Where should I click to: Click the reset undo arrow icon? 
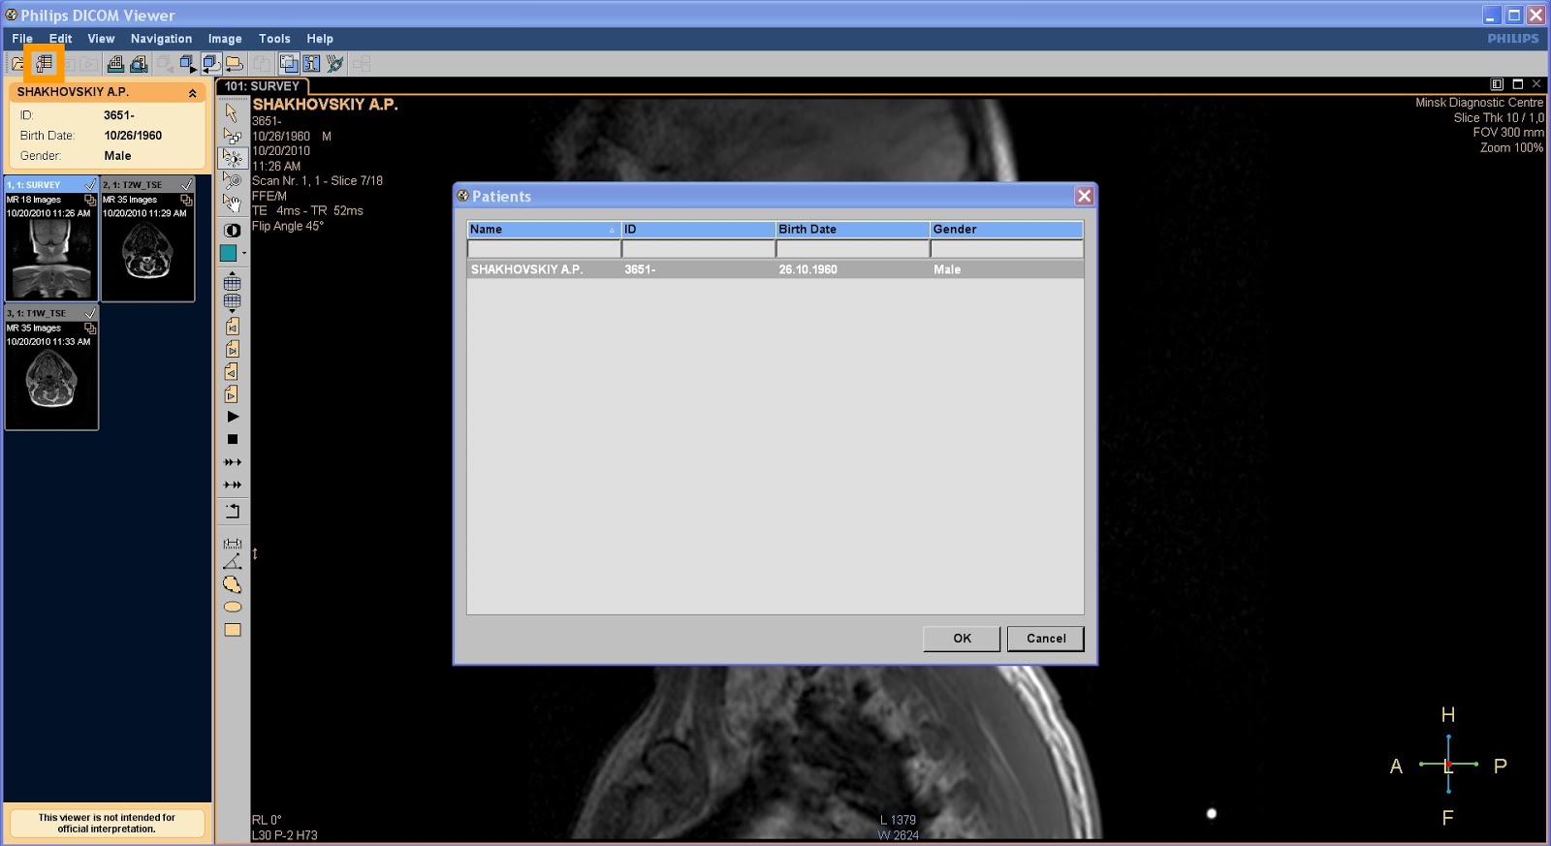233,511
